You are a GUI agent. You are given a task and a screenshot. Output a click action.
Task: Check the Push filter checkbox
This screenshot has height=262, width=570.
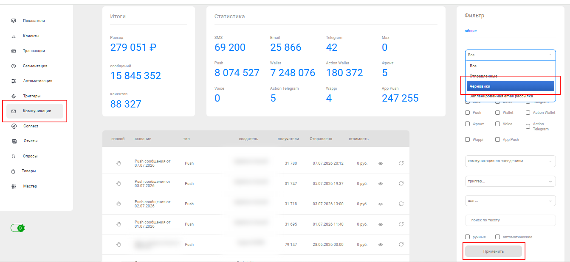[x=468, y=113]
